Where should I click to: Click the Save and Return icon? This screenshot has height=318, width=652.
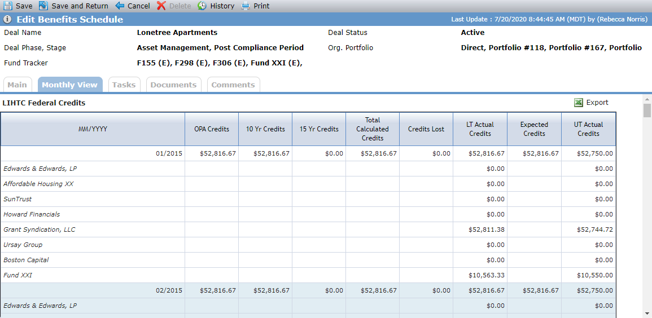[x=43, y=6]
